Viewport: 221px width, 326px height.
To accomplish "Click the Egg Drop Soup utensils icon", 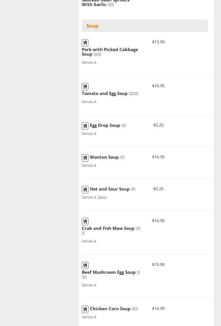I will coord(85,126).
